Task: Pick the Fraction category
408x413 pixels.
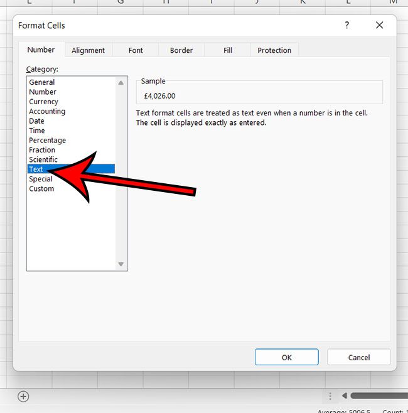Action: [x=42, y=150]
